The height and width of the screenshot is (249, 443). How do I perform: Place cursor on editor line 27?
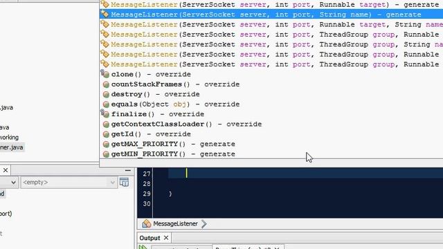[x=305, y=174]
